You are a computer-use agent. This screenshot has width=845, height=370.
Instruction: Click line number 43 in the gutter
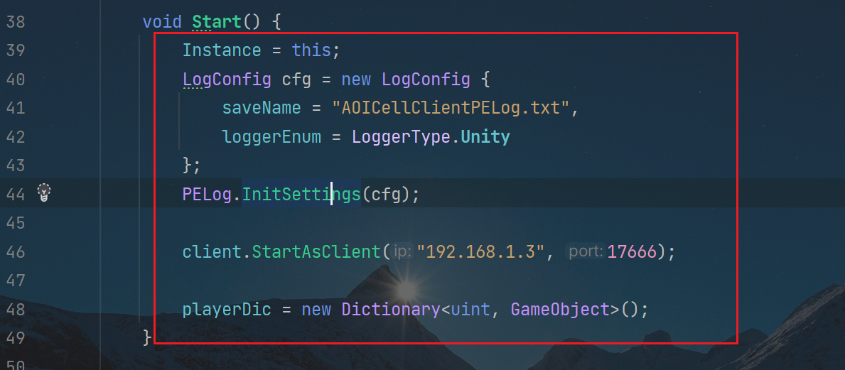coord(16,165)
